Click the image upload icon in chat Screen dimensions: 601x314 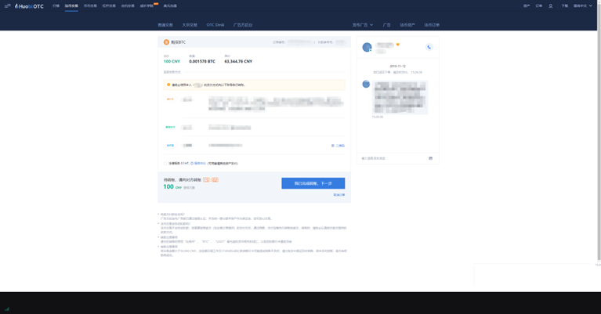(x=430, y=158)
